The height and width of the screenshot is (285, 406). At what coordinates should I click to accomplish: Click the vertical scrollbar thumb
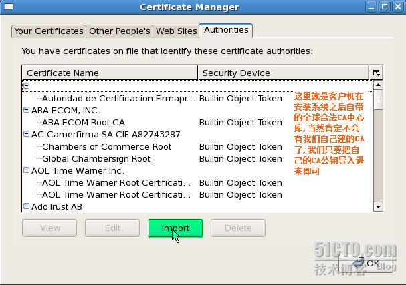378,99
